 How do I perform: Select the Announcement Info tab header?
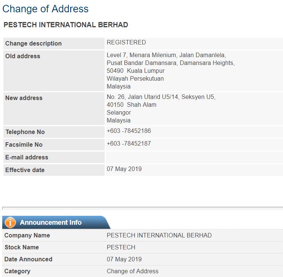[56, 222]
